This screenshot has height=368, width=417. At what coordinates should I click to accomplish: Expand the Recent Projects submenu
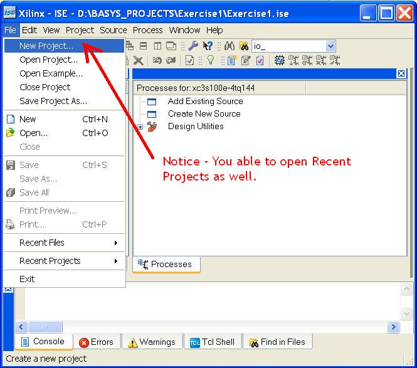tap(65, 261)
